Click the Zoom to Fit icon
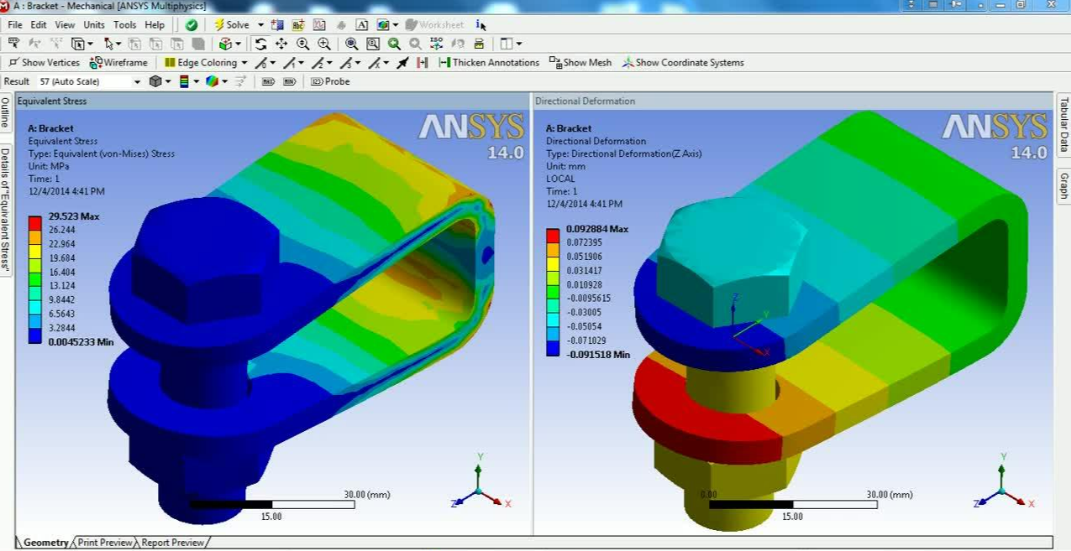Viewport: 1071px width, 551px height. pos(351,44)
